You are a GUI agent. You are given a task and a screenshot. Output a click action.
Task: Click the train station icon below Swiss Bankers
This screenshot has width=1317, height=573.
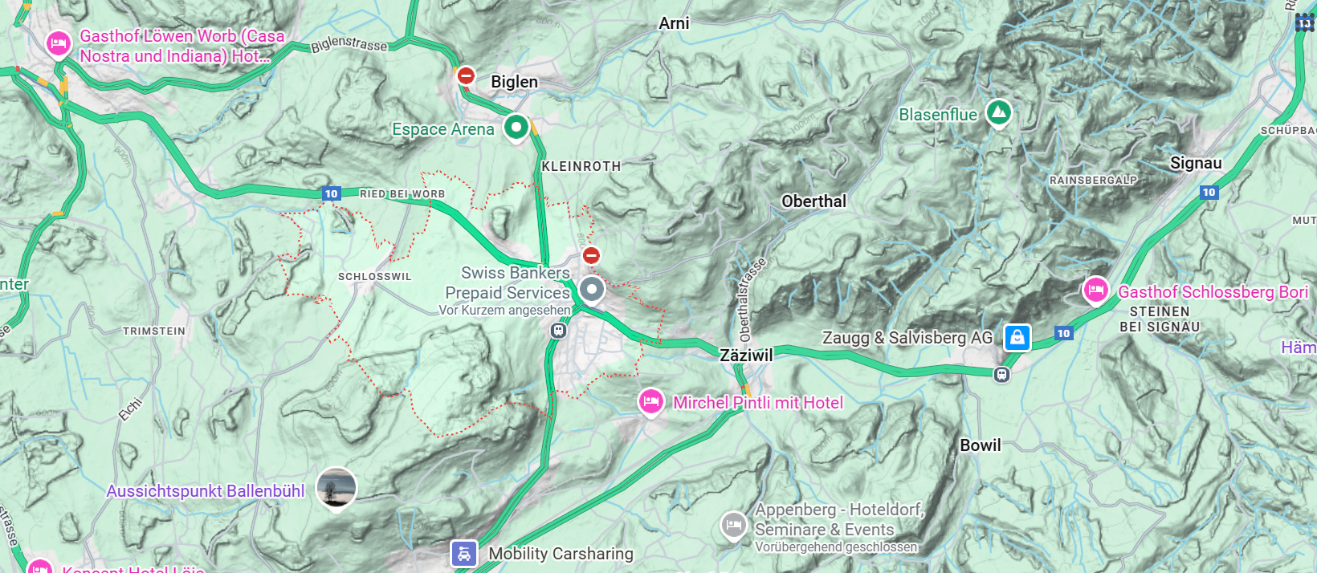tap(559, 330)
